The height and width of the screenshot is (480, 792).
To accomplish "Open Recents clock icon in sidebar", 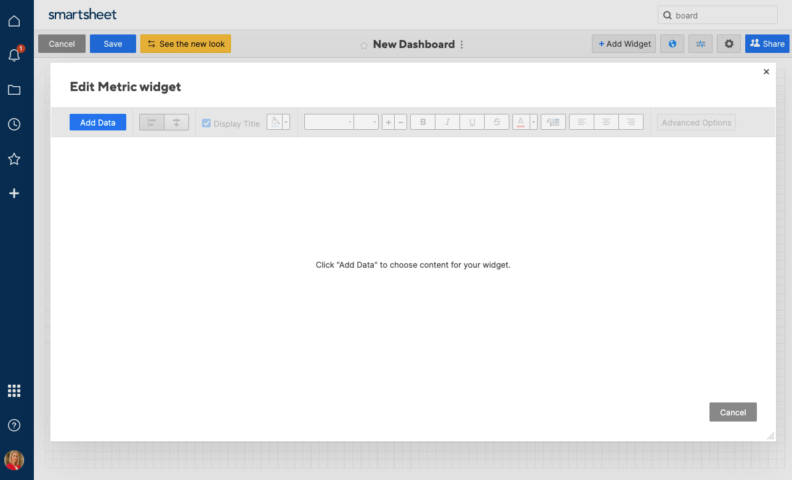I will coord(14,124).
